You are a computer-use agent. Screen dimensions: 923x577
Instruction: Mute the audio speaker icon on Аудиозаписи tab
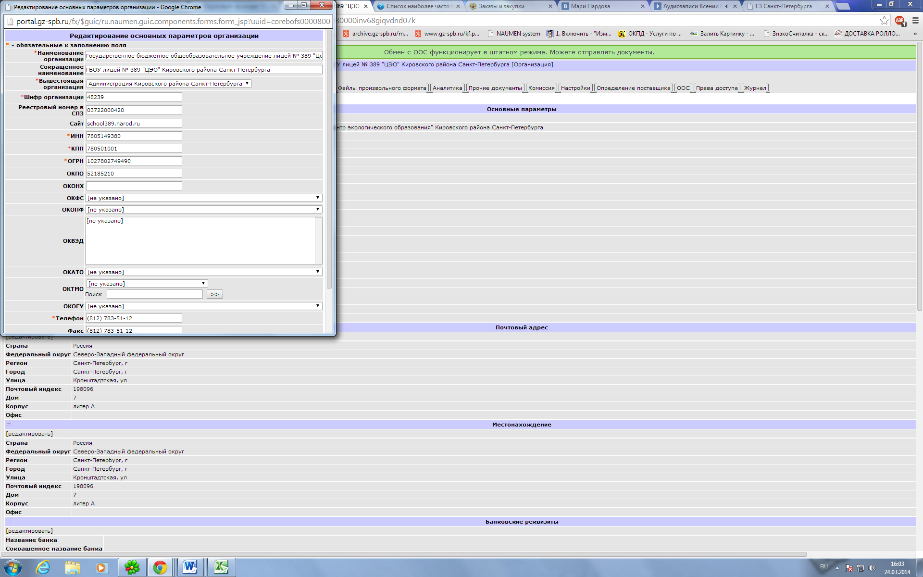(x=727, y=6)
